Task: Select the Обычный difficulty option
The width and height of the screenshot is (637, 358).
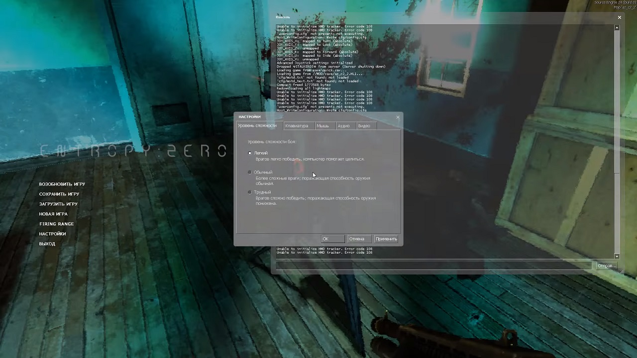Action: pyautogui.click(x=250, y=173)
